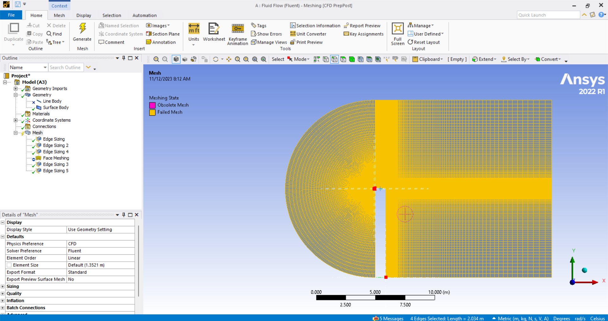Toggle the Element Size checkbox
The image size is (608, 321).
click(9, 265)
